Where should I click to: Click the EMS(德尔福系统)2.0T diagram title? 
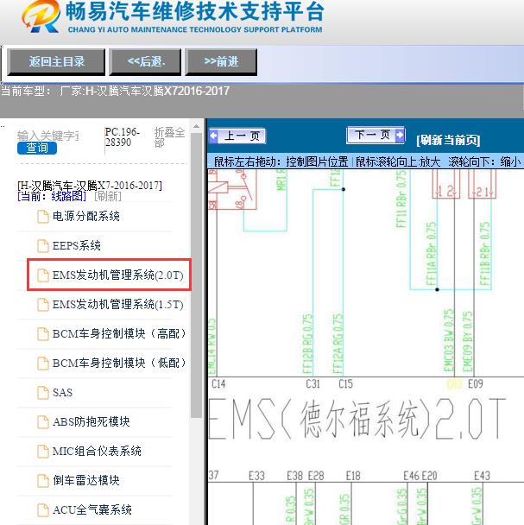click(x=357, y=419)
